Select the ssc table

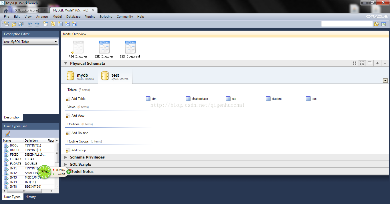(231, 99)
